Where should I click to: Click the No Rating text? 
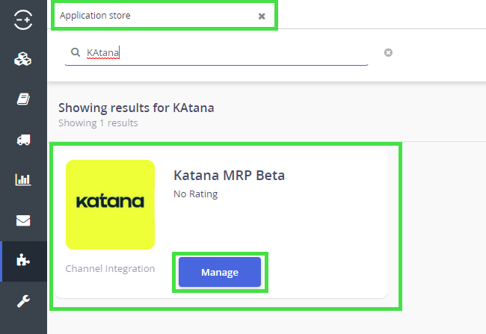195,194
